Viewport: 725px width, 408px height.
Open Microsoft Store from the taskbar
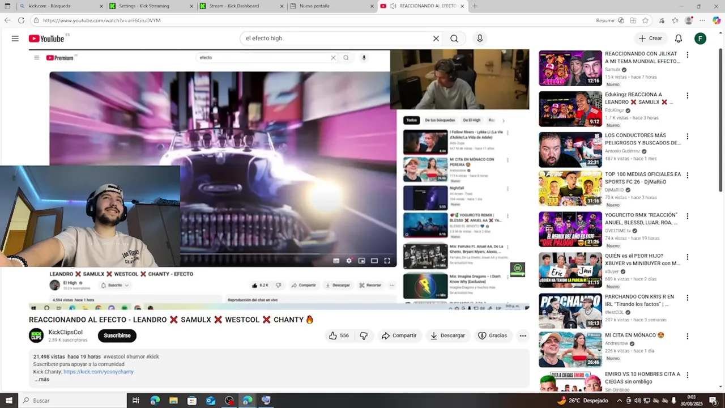[192, 401]
